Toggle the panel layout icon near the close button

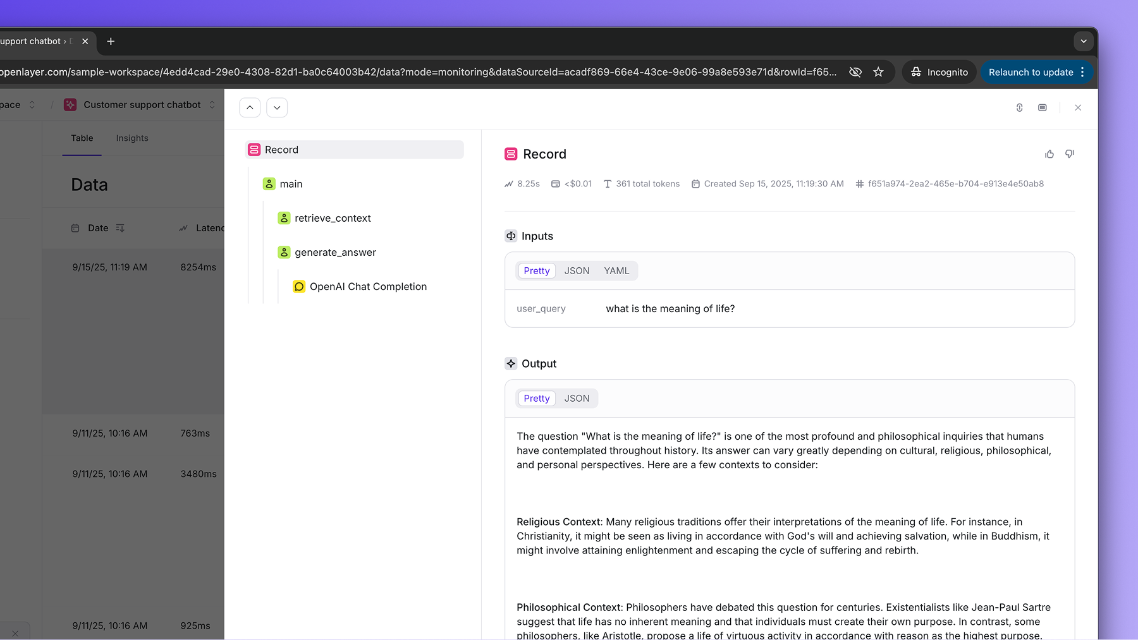tap(1043, 107)
